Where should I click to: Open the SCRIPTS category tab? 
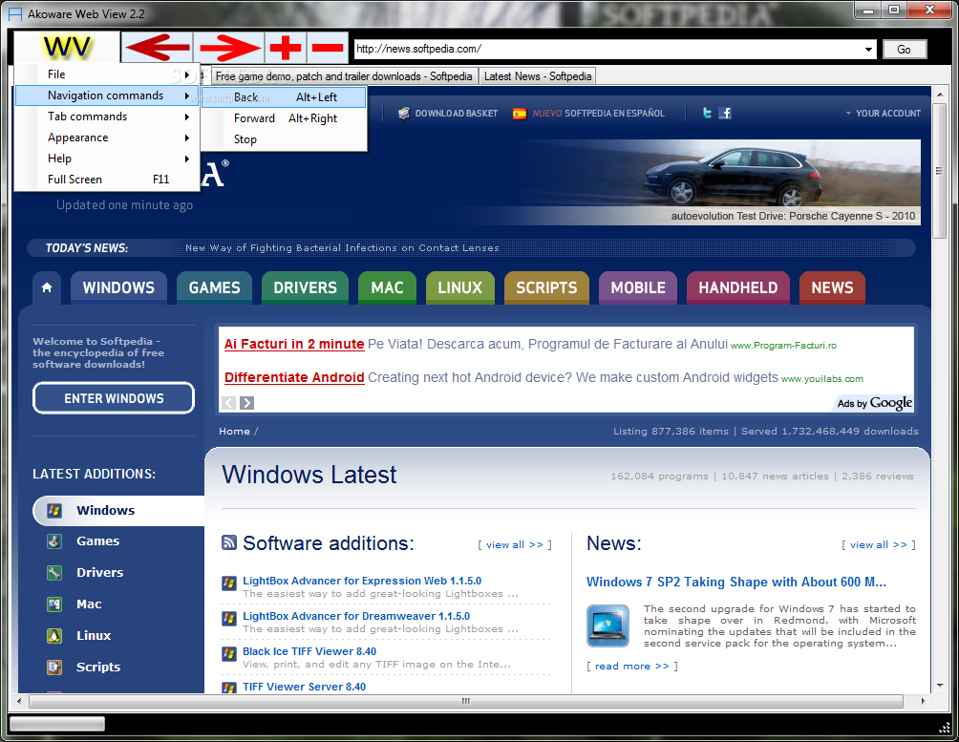[546, 287]
